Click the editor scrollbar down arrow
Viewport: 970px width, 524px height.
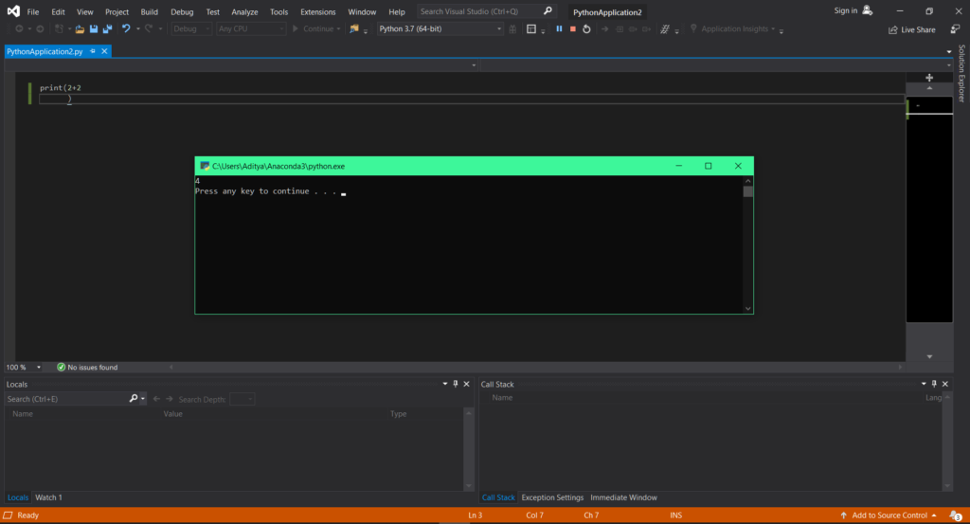coord(929,356)
